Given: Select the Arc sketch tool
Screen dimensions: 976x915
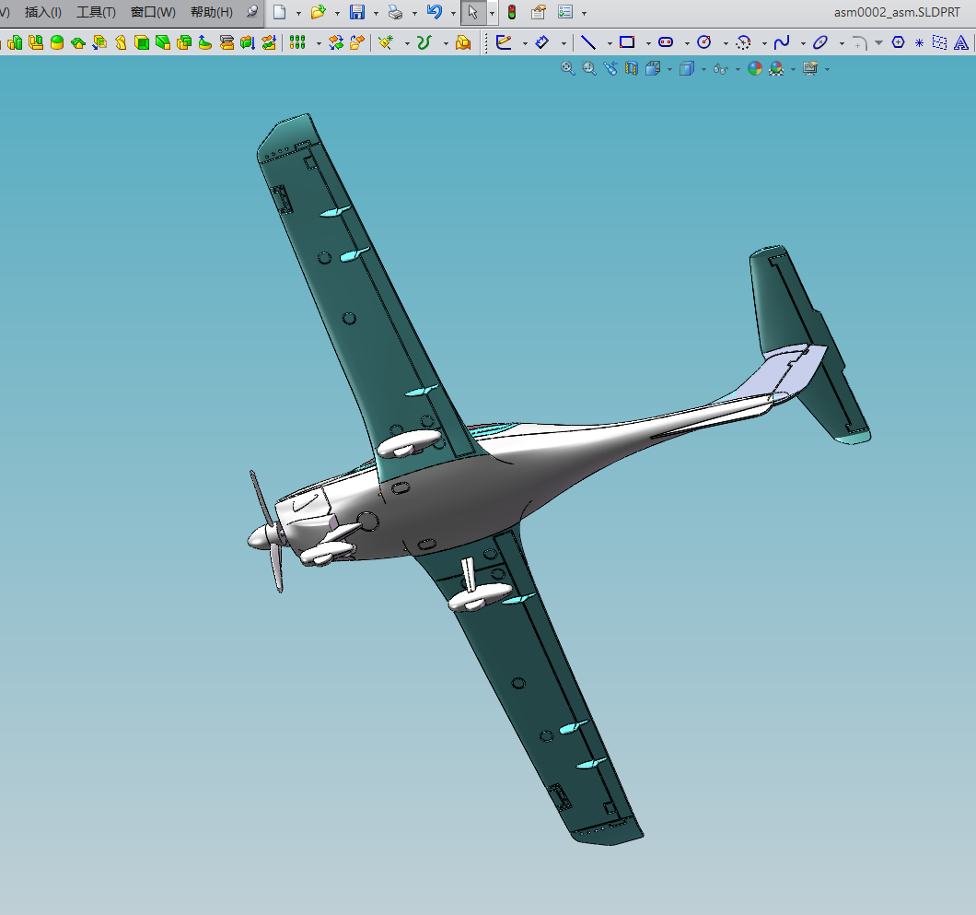Looking at the screenshot, I should click(742, 42).
